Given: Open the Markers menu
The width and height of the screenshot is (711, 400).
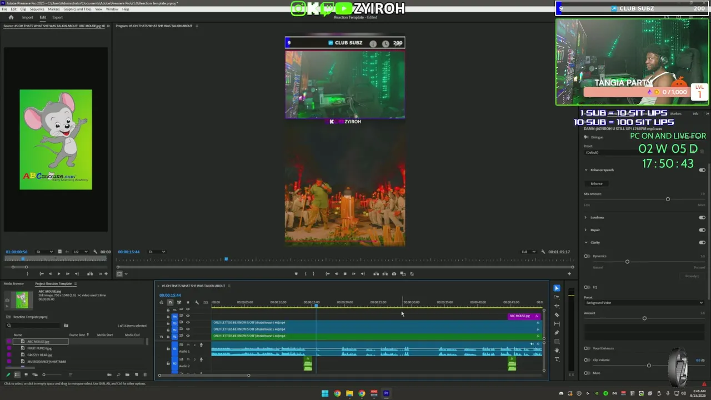Looking at the screenshot, I should [x=54, y=9].
